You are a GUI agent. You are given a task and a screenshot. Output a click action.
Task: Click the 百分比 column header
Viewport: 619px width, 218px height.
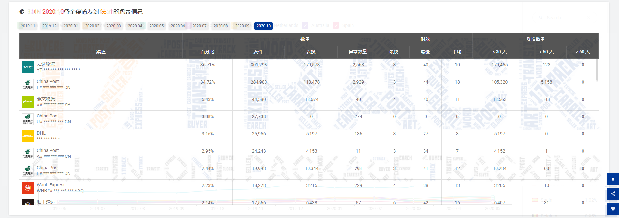[x=207, y=52]
